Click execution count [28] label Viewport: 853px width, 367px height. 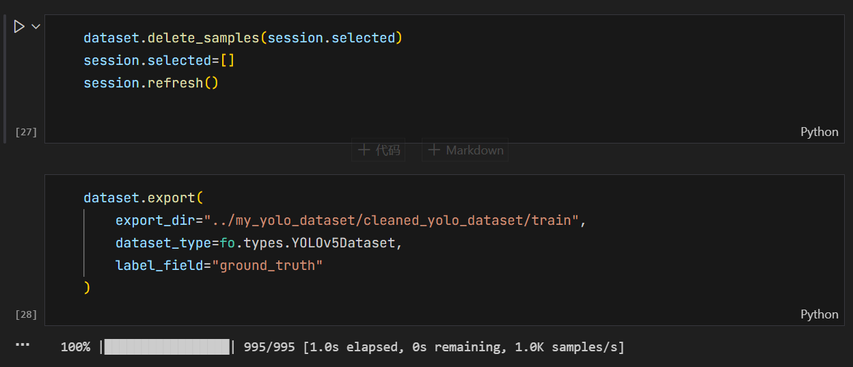coord(26,314)
